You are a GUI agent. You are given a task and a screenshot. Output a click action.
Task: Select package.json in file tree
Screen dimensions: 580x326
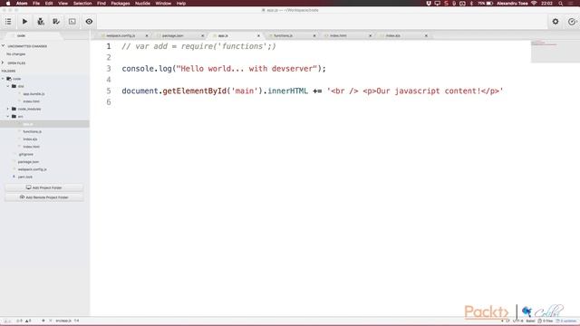[28, 162]
